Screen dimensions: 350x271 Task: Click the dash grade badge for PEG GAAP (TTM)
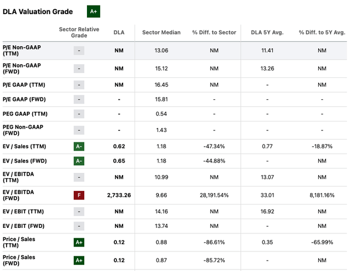79,114
